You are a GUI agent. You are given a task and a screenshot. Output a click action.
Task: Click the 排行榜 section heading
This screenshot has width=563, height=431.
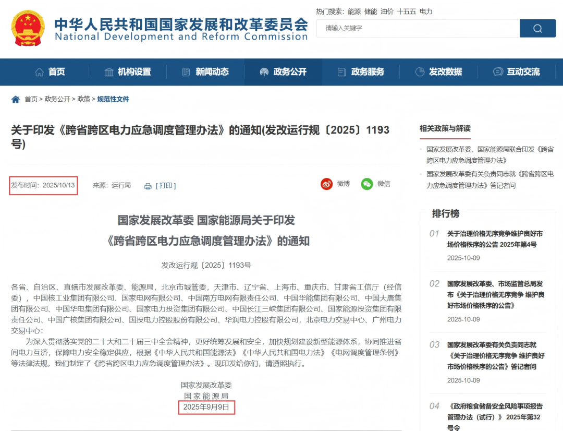click(446, 213)
